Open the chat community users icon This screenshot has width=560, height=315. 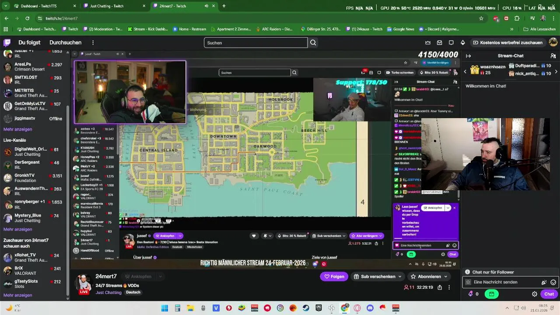tap(553, 56)
